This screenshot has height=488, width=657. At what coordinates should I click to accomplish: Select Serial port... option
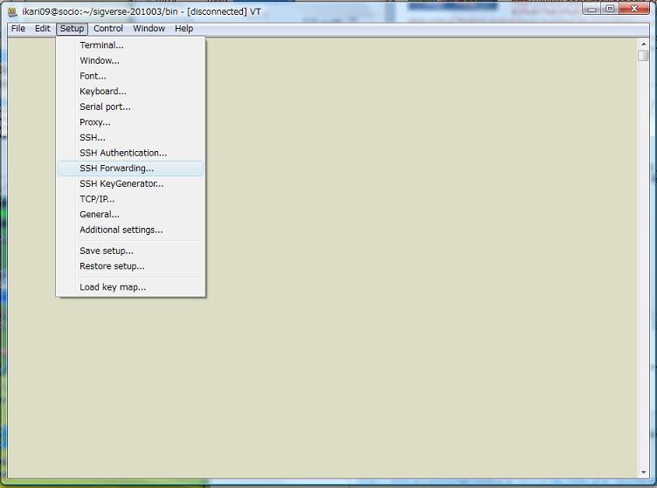[x=105, y=107]
